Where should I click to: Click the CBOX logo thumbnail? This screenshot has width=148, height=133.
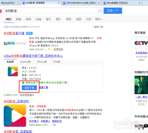point(15,43)
